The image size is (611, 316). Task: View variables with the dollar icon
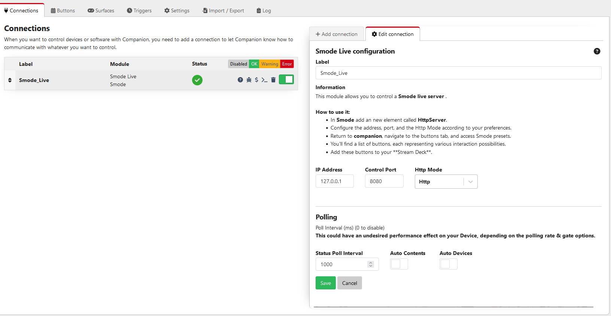[x=256, y=80]
